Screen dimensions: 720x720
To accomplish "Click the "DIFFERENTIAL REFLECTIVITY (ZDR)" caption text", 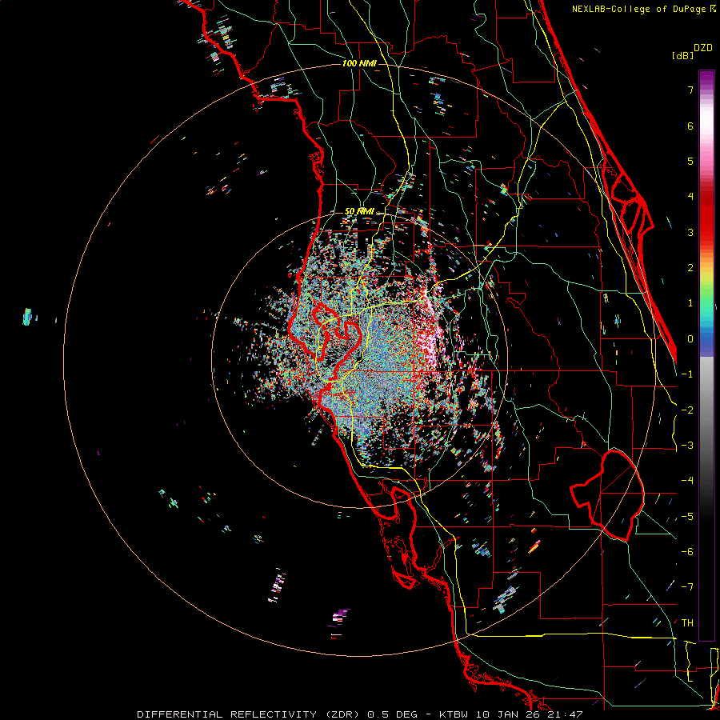I will click(250, 714).
